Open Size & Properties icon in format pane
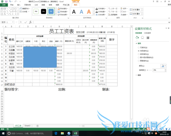 [148, 37]
